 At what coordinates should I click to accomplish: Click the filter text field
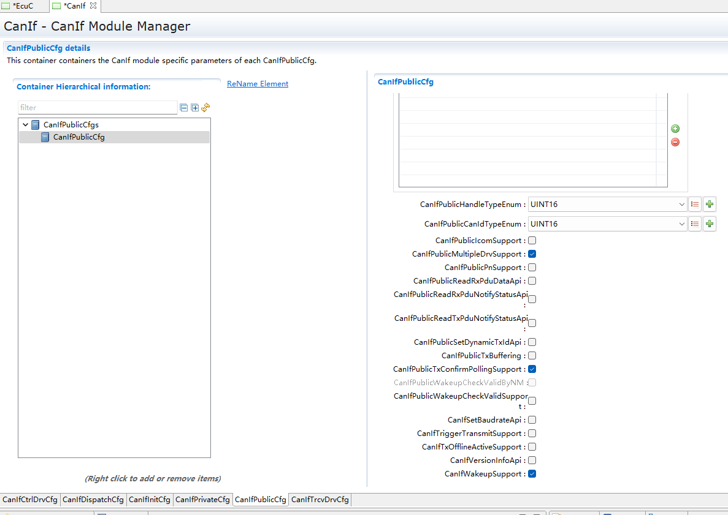click(98, 108)
